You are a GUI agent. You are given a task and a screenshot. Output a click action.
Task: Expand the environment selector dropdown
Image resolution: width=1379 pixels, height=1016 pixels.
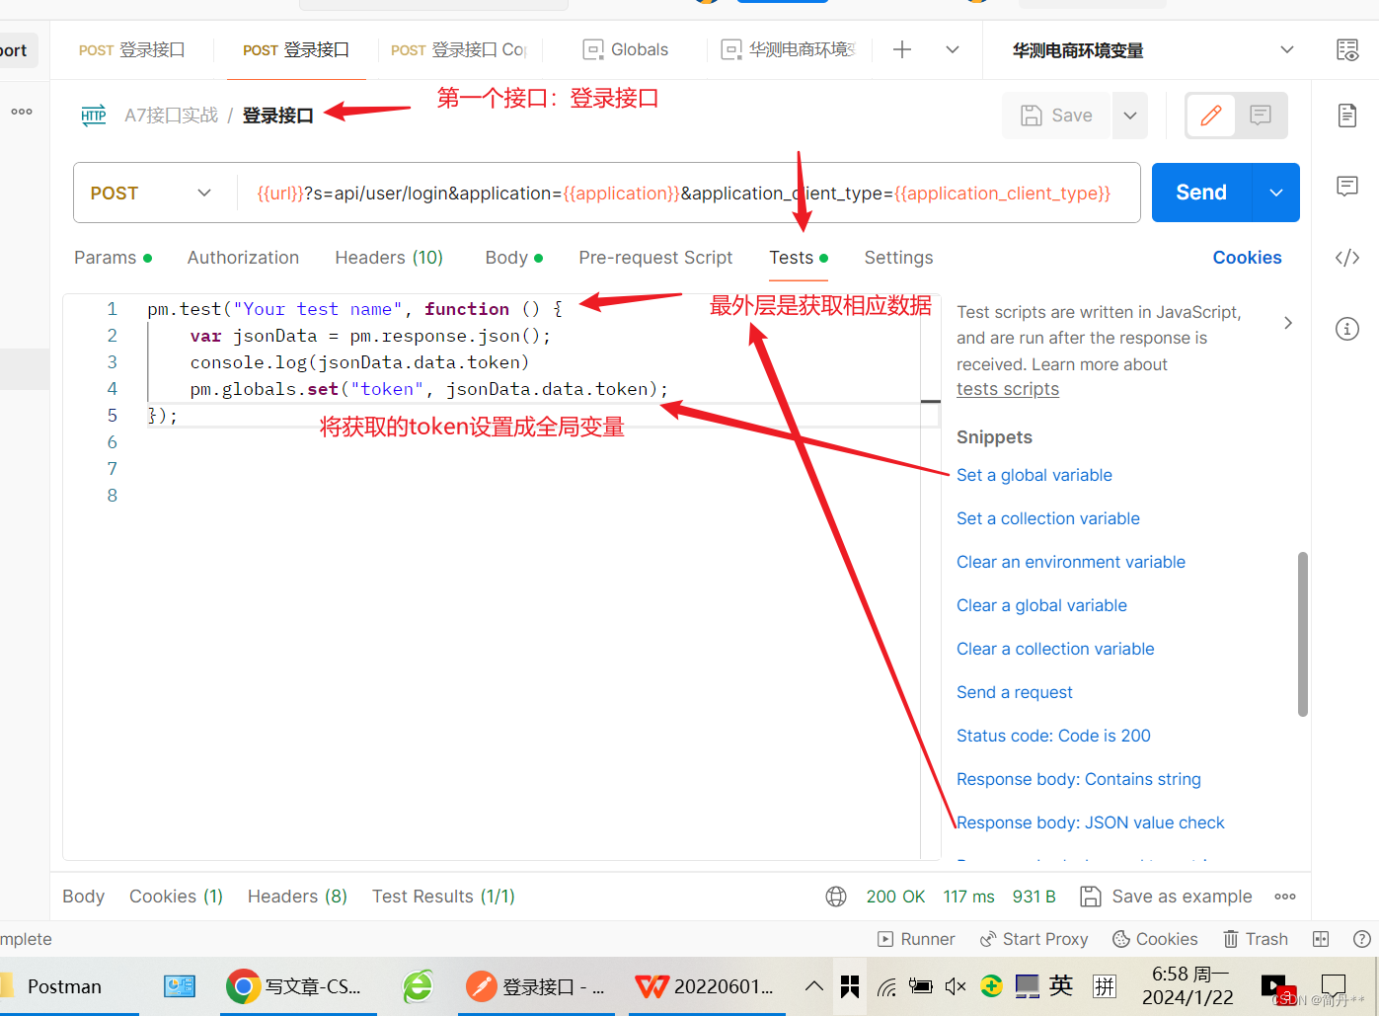click(1287, 49)
